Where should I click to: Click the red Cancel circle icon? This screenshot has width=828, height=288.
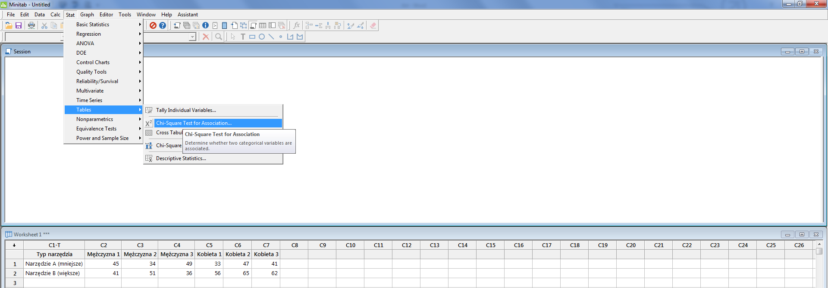153,25
